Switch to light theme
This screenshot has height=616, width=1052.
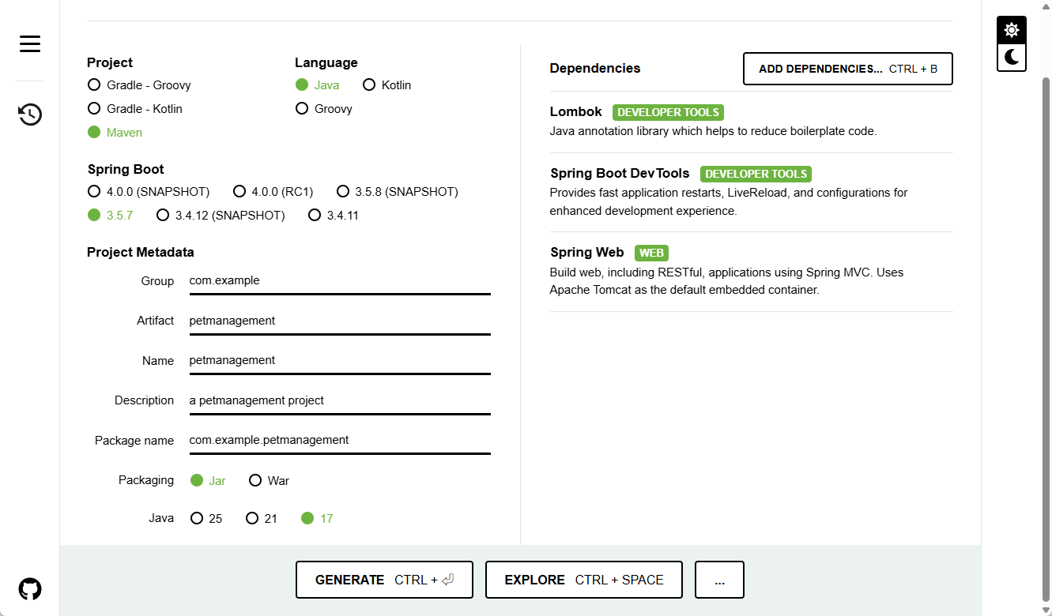point(1011,29)
